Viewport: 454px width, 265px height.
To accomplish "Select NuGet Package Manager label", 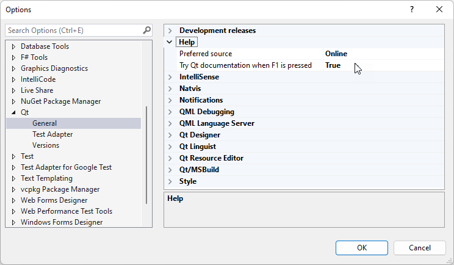I will coord(60,101).
